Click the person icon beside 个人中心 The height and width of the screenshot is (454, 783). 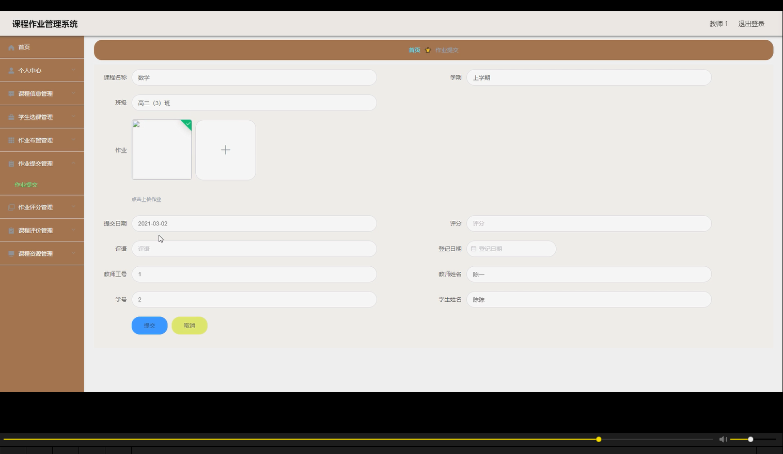[11, 71]
